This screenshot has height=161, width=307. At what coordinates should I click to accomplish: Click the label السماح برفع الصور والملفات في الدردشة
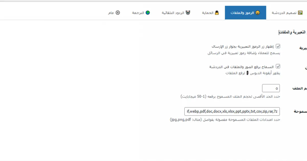tap(242, 67)
